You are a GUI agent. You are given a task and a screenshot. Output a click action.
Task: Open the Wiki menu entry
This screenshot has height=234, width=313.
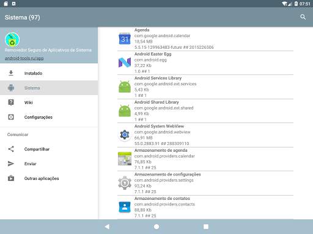click(x=49, y=102)
